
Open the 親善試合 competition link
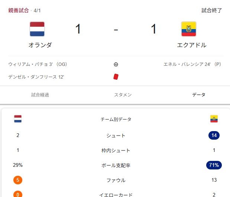pyautogui.click(x=18, y=10)
